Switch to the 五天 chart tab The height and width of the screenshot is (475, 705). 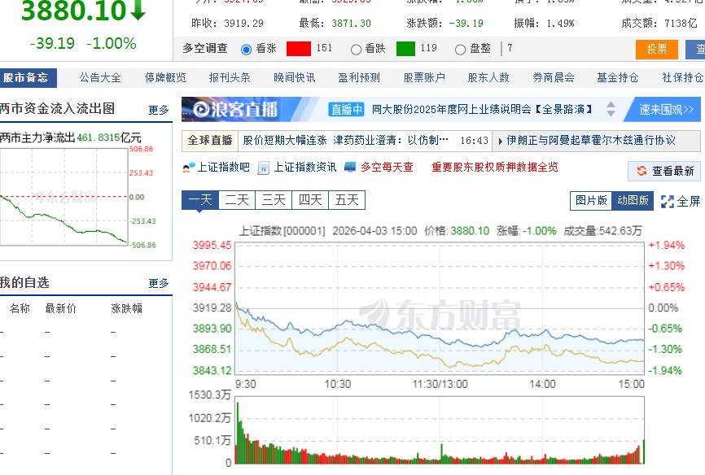(x=346, y=199)
